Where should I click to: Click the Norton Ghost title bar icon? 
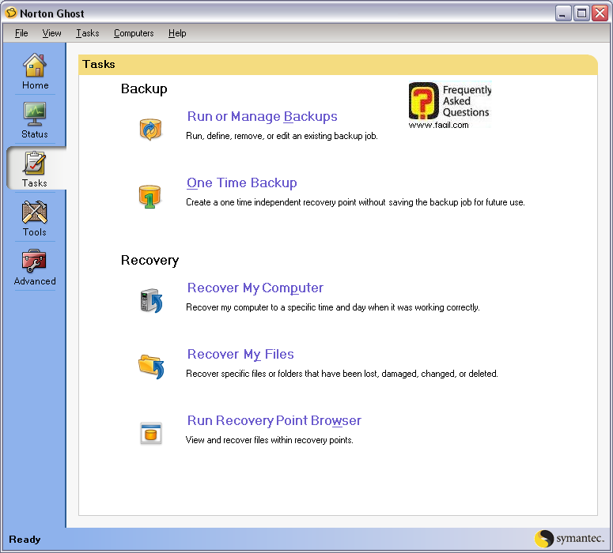pos(11,13)
